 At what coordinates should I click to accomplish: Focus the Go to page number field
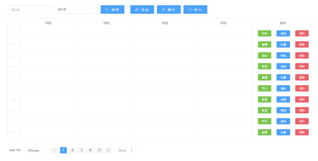point(132,150)
